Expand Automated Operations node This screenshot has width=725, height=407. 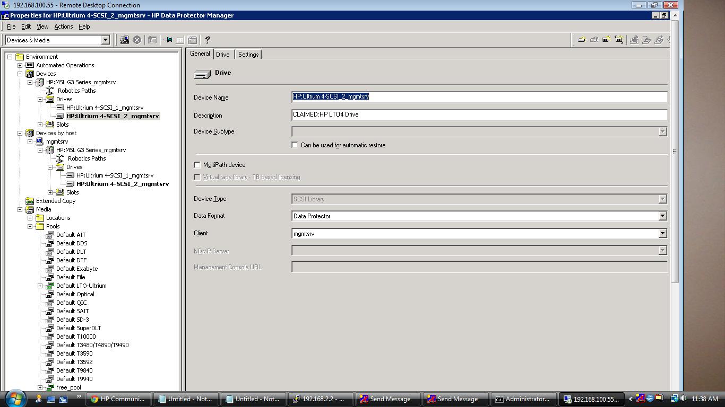pyautogui.click(x=20, y=65)
